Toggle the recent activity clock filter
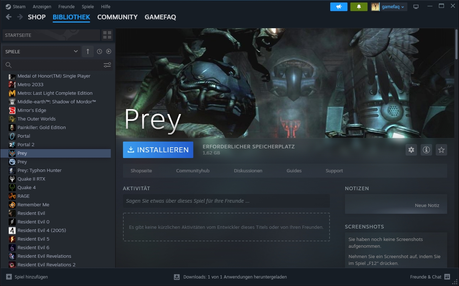Screen dimensions: 459x286 [x=99, y=51]
